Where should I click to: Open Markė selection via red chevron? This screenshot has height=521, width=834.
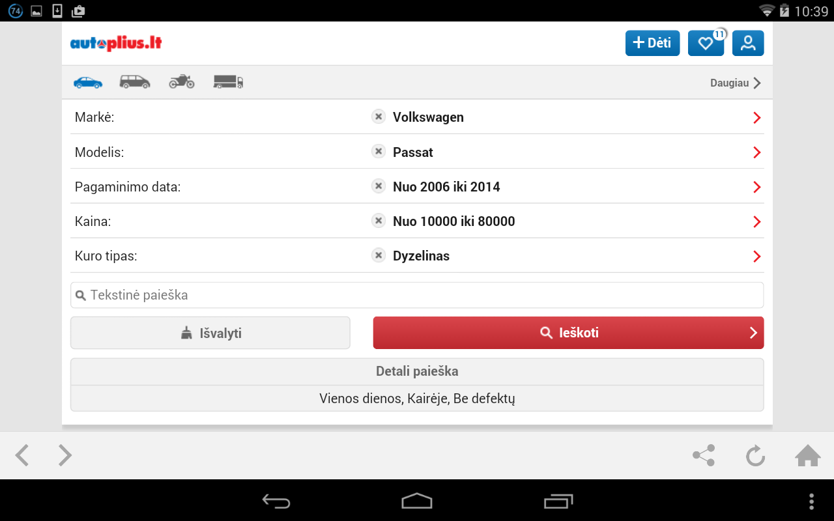[757, 118]
